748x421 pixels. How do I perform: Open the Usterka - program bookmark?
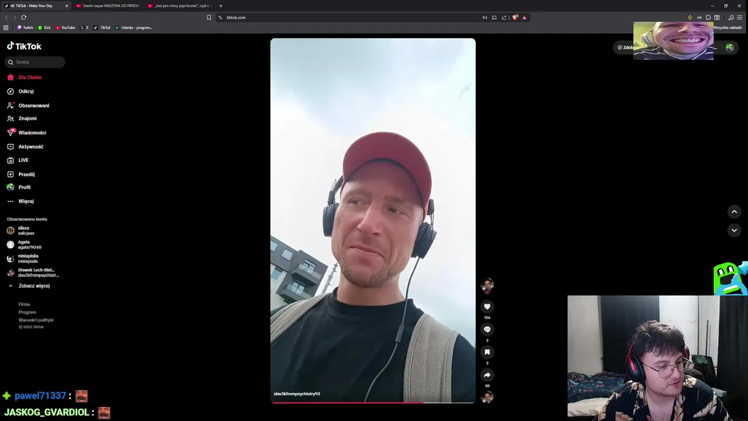click(134, 27)
